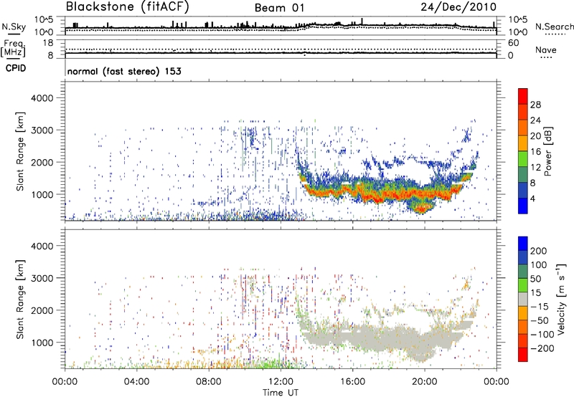Click the '08:00' time axis tick label

click(x=209, y=382)
